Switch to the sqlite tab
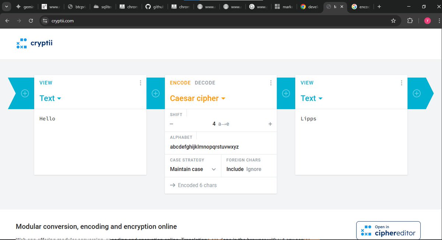The height and width of the screenshot is (240, 442). pyautogui.click(x=102, y=7)
